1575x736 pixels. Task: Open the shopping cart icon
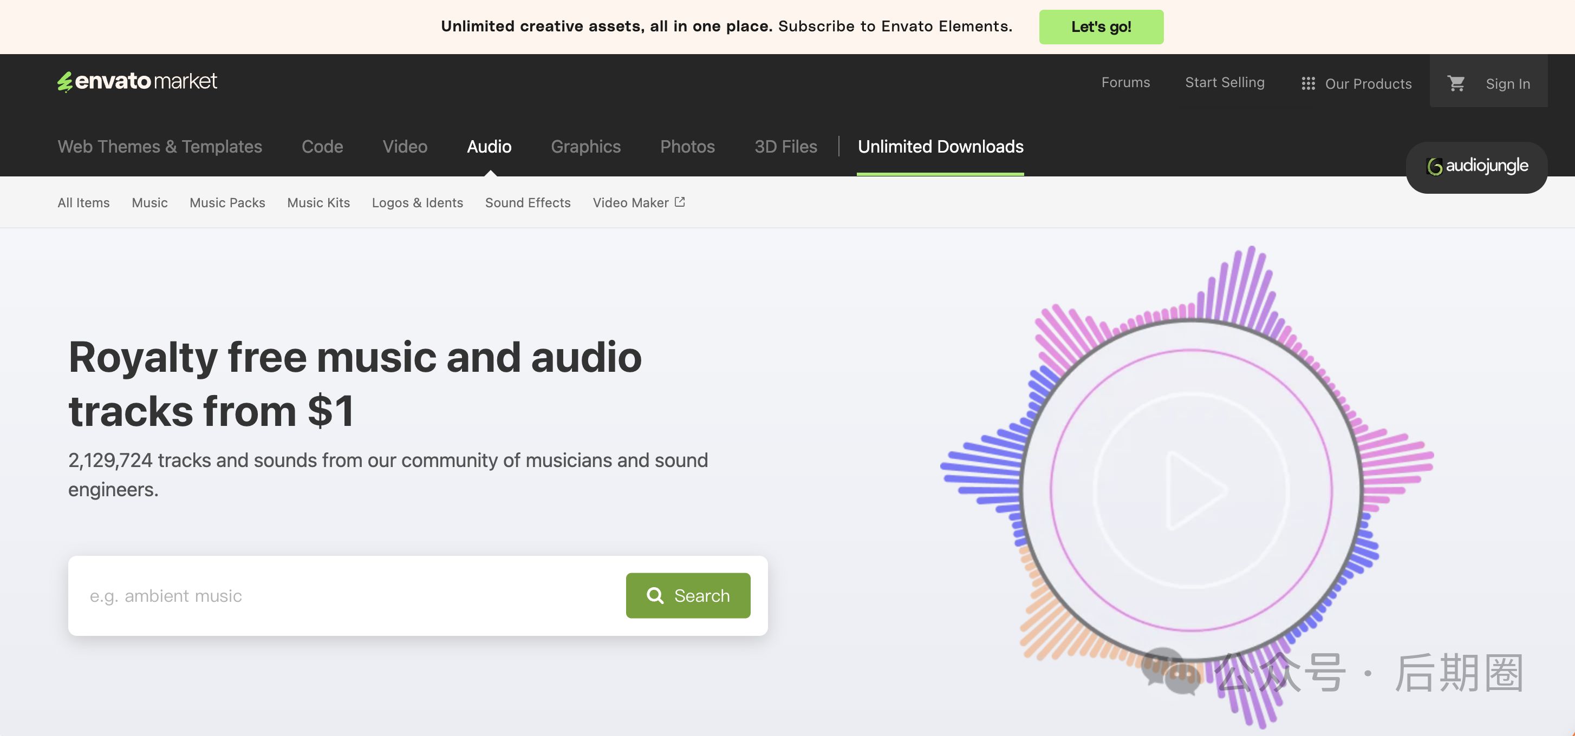pos(1456,83)
